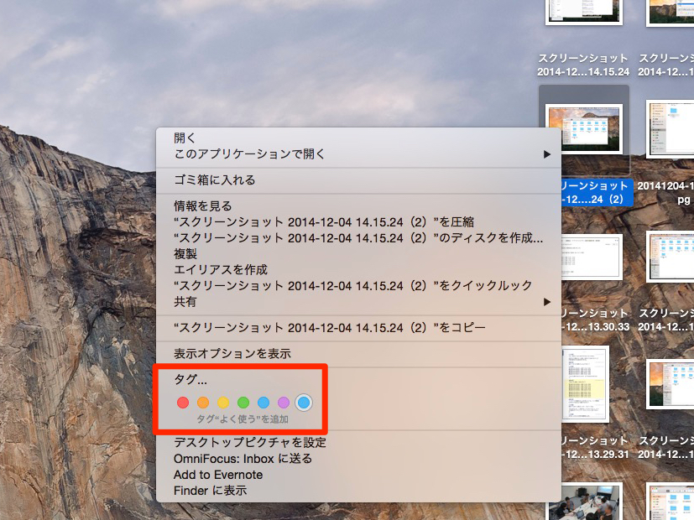Select 表示オプションを表示 menu entry
Viewport: 694px width, 520px height.
[x=358, y=354]
